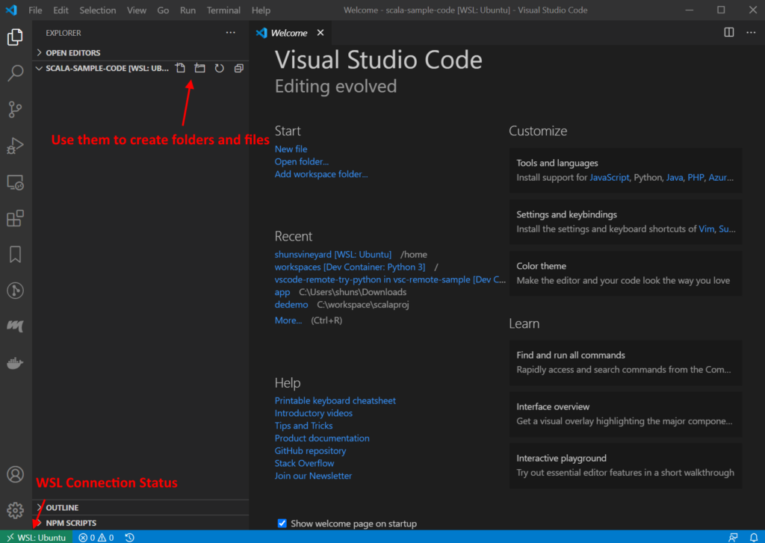Open the Search view in activity bar
This screenshot has width=765, height=543.
tap(16, 73)
